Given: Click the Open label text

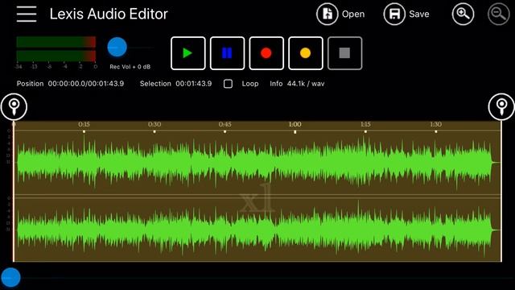Looking at the screenshot, I should (x=353, y=14).
